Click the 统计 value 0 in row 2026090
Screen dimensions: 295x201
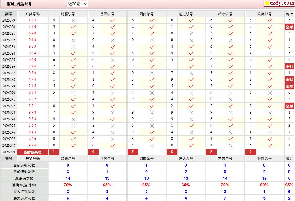pos(289,93)
